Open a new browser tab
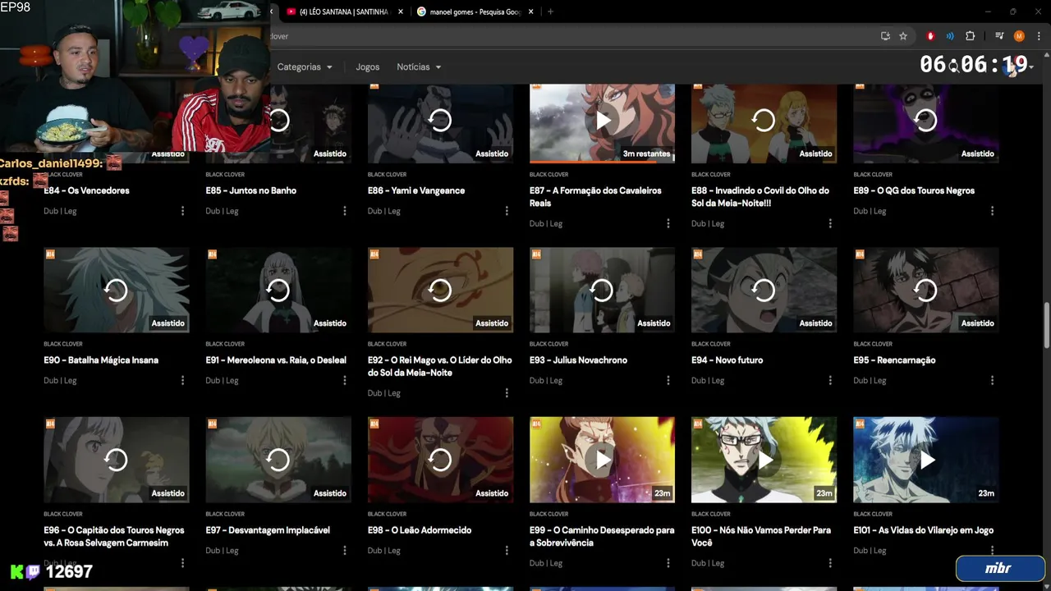 550,11
